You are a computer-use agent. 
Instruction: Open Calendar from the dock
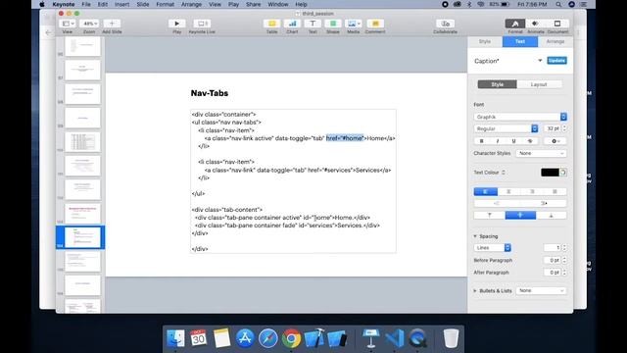[x=198, y=338]
